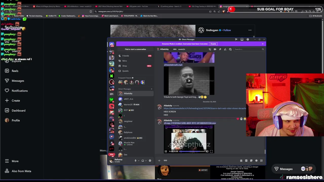The width and height of the screenshot is (324, 182).
Task: Open Instagram Notifications
Action: pos(16,91)
